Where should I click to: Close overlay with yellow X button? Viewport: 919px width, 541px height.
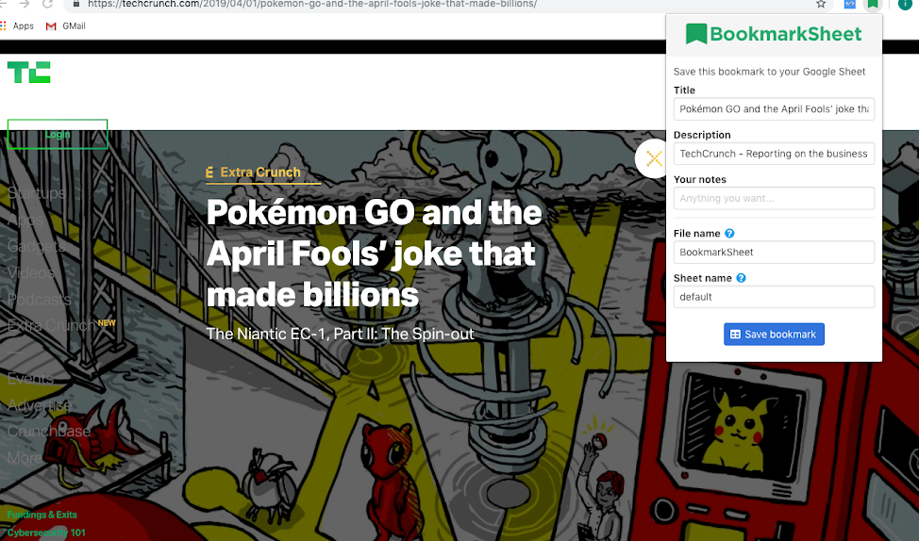click(x=654, y=158)
